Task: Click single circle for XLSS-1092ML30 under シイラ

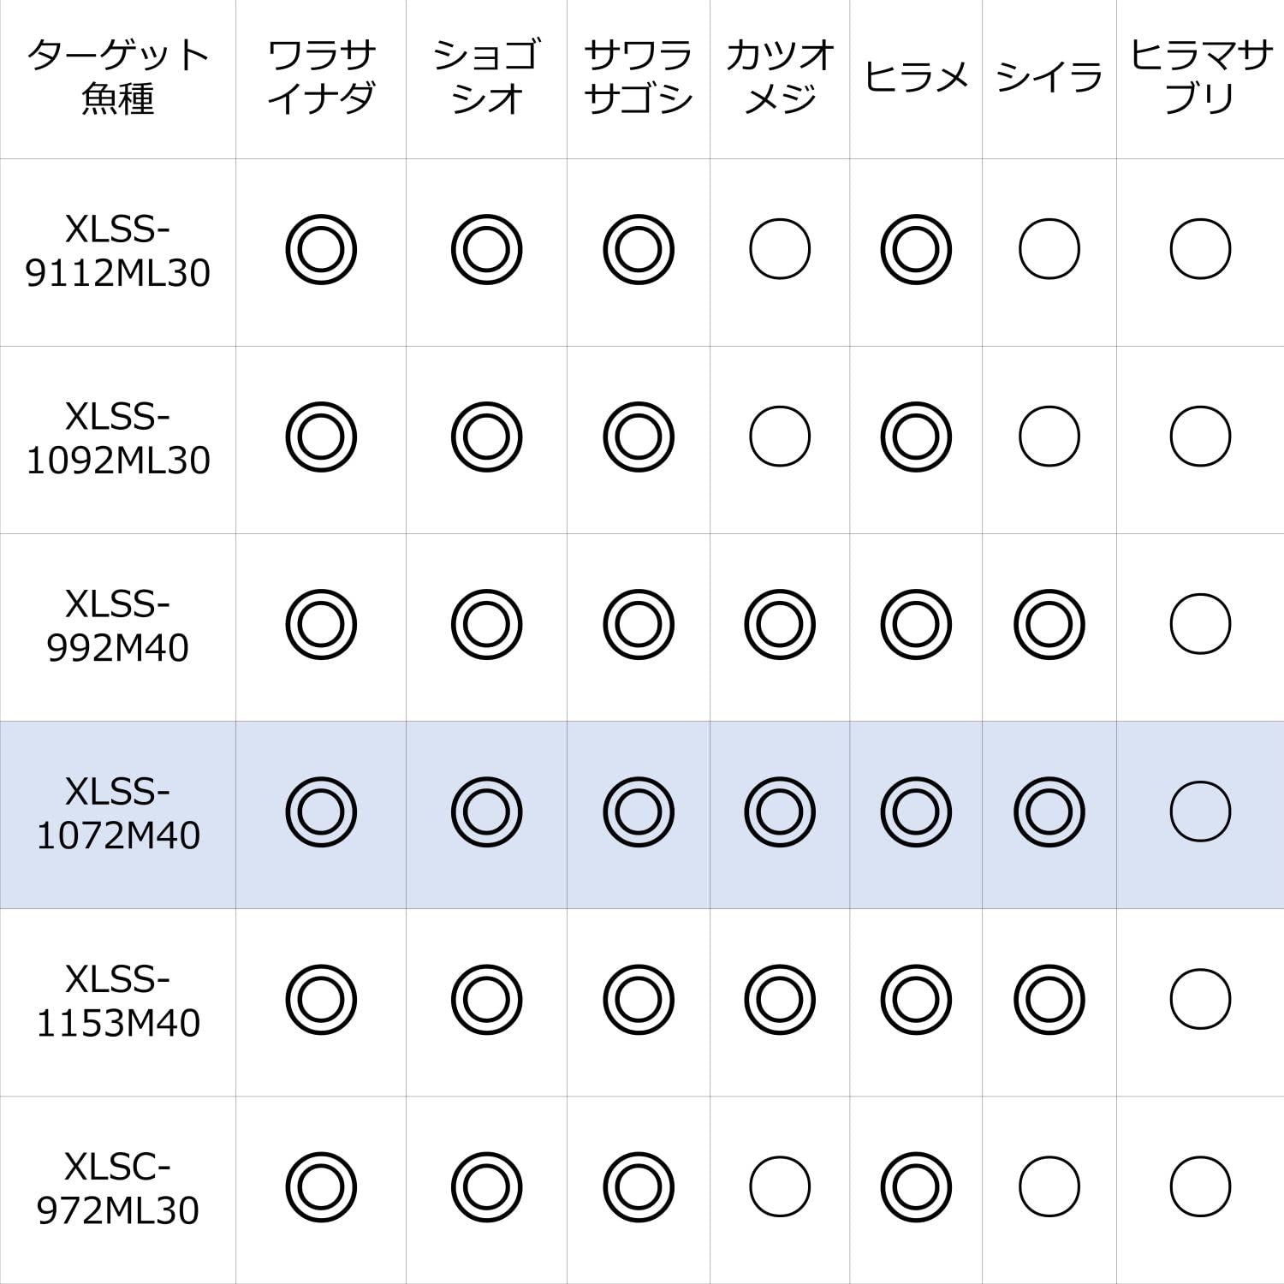Action: tap(1049, 437)
